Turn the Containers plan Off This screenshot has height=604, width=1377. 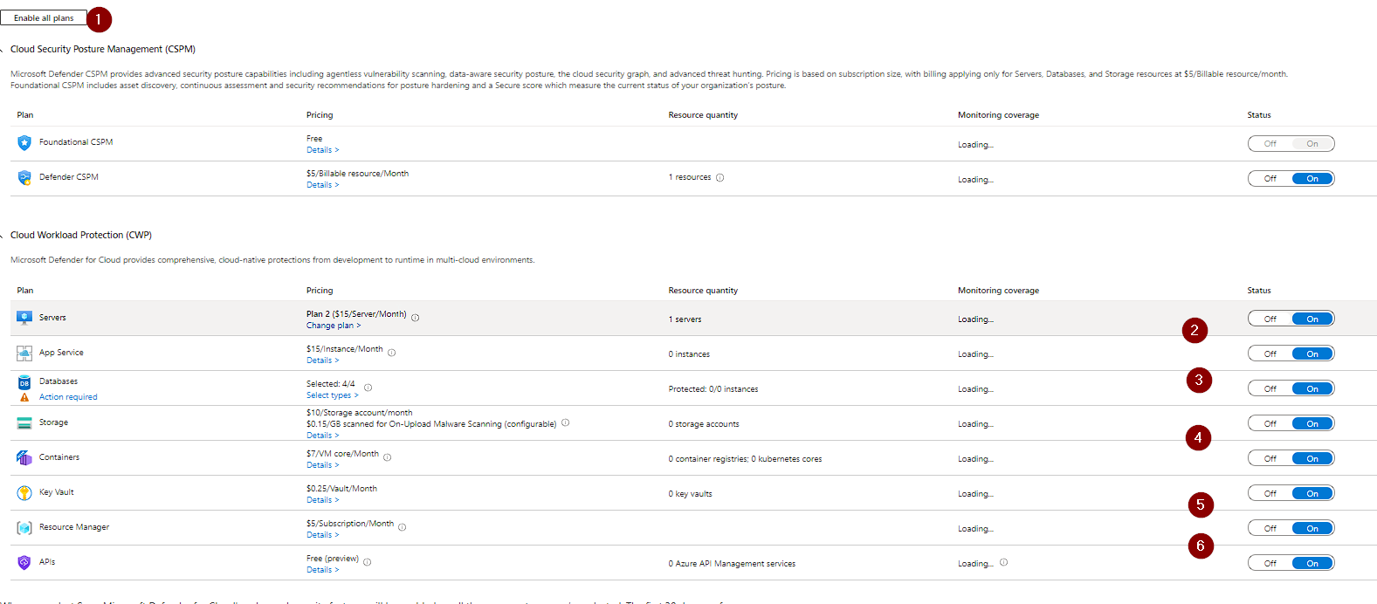1270,458
